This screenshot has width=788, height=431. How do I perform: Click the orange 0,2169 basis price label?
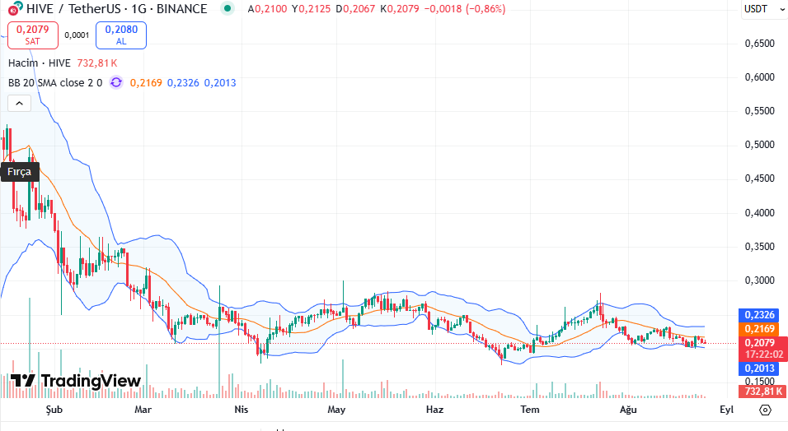pos(759,329)
